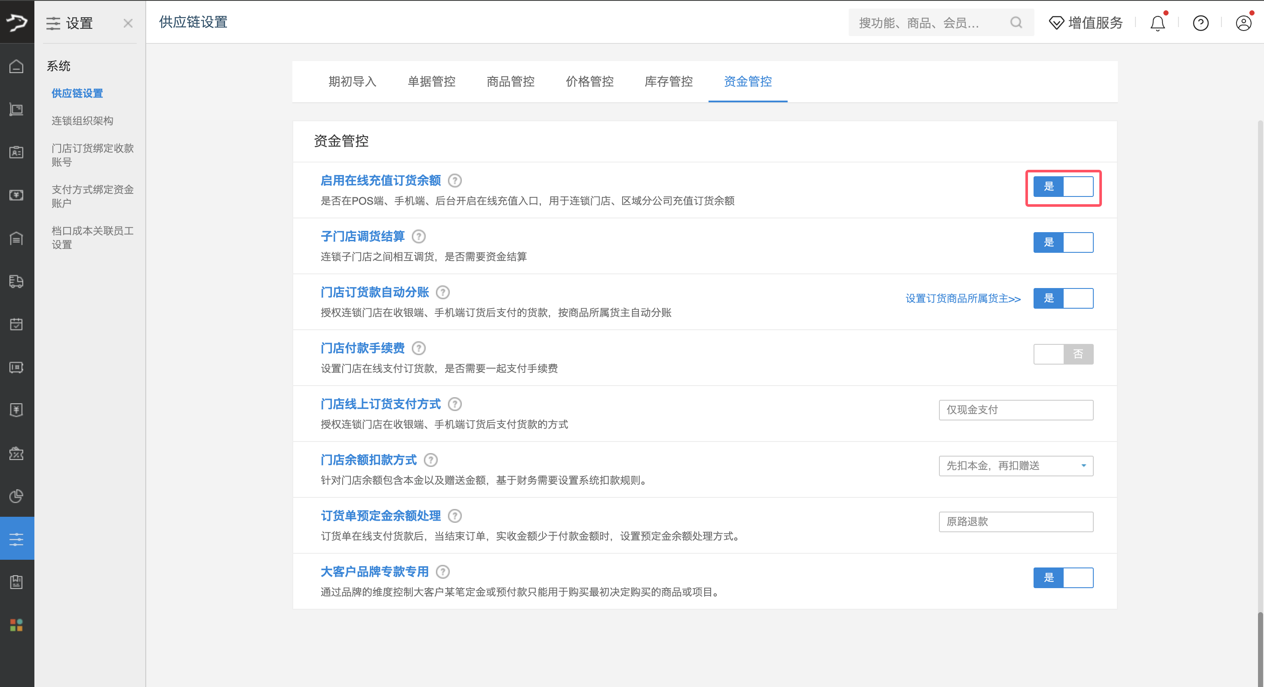Open the document report icon in sidebar
This screenshot has height=687, width=1264.
coord(17,582)
